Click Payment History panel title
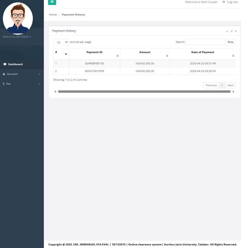Viewport: 241px width, 248px height. click(64, 31)
